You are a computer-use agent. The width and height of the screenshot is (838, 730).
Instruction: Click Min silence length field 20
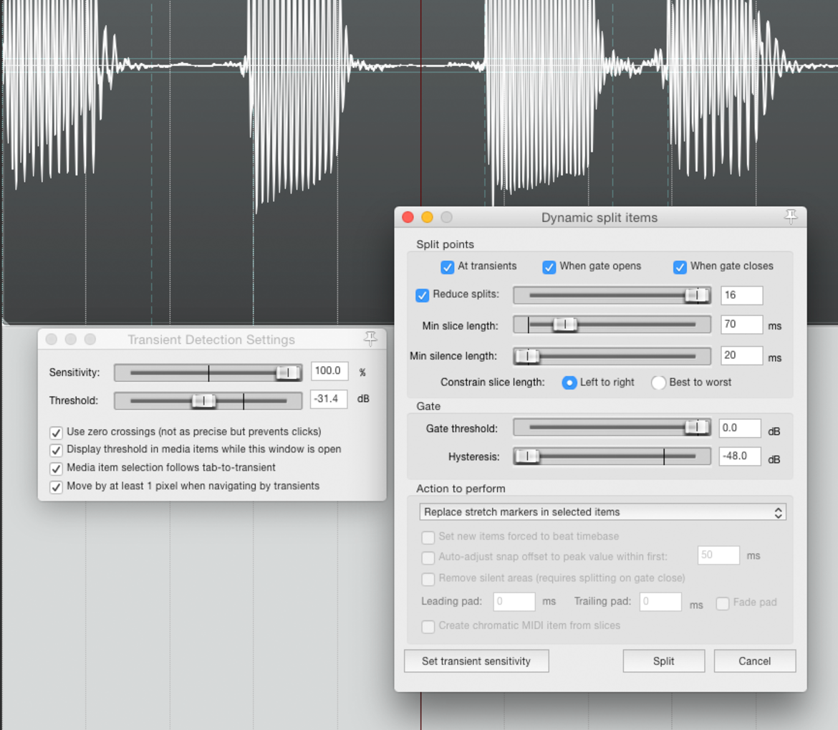pos(741,355)
